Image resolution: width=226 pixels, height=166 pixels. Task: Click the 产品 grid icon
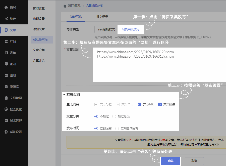coord(6,41)
